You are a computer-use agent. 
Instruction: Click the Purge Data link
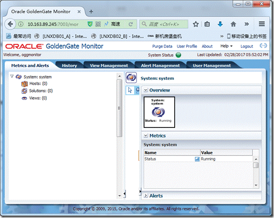[x=162, y=46]
